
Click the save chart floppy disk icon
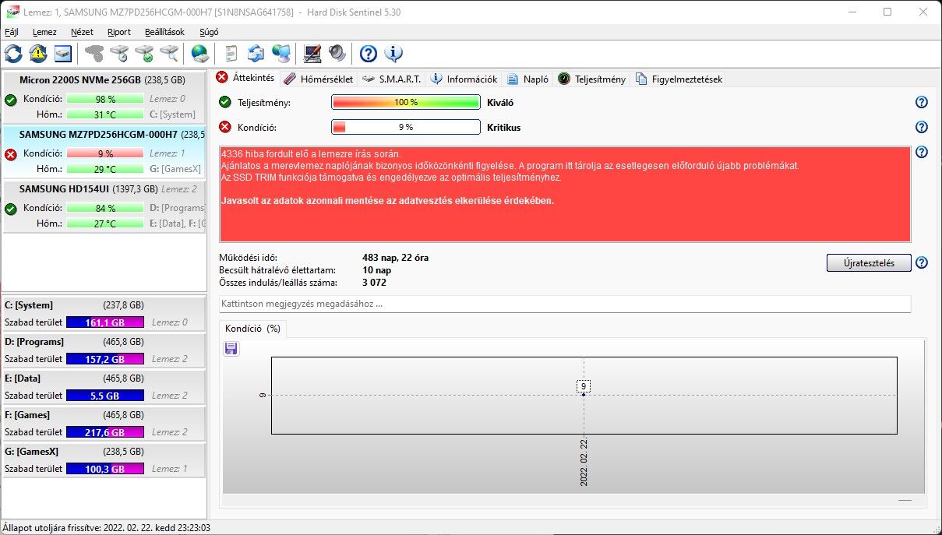(231, 349)
